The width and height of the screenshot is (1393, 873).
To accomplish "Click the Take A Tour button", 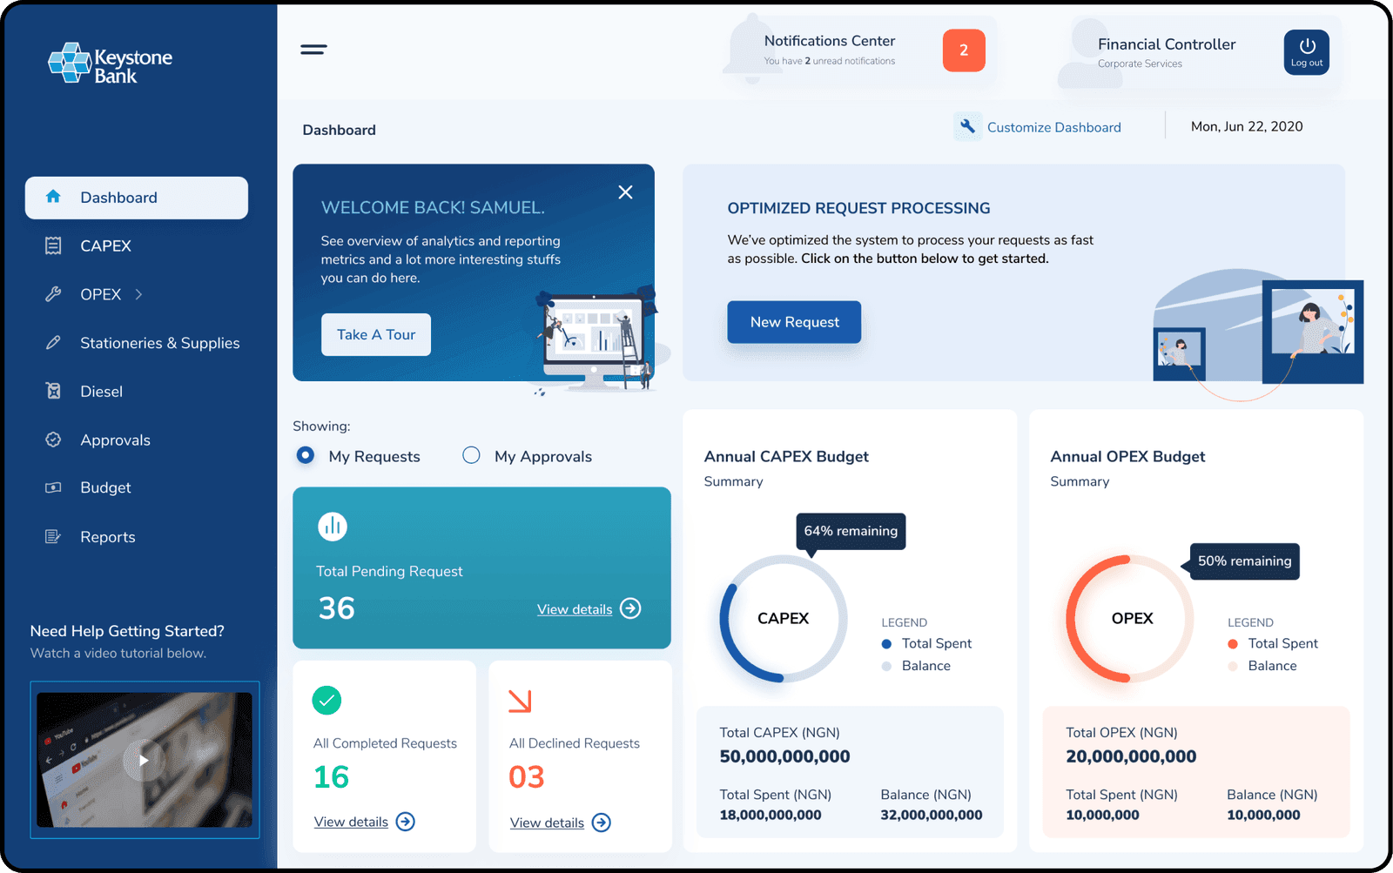I will click(376, 334).
